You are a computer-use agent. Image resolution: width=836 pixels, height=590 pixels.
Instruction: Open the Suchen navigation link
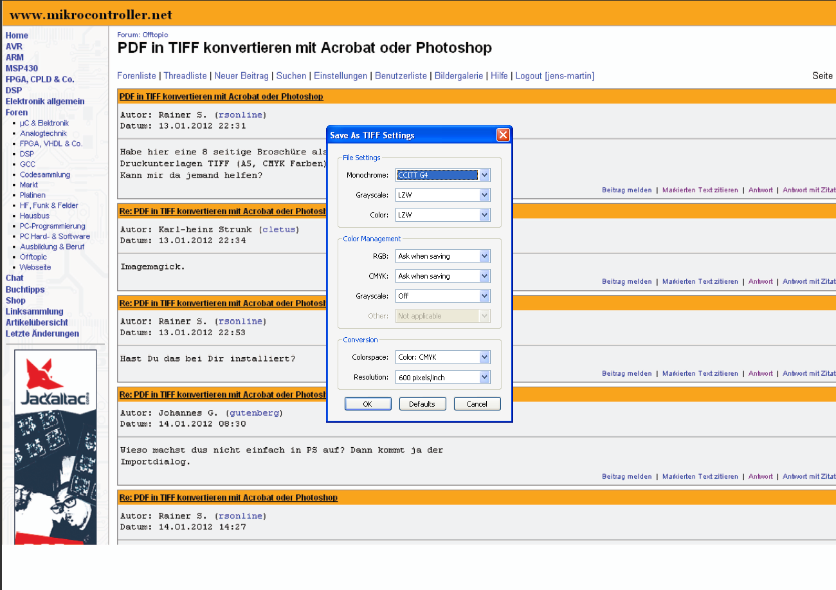coord(291,76)
